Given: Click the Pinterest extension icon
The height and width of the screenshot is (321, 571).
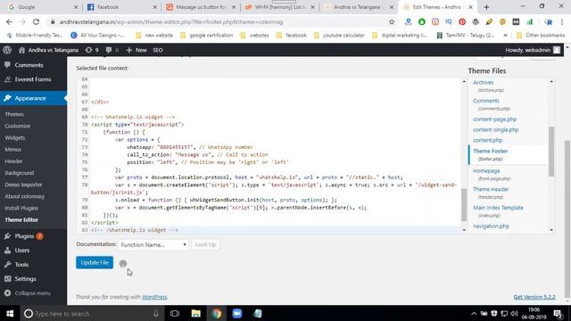Looking at the screenshot, I should click(x=462, y=21).
